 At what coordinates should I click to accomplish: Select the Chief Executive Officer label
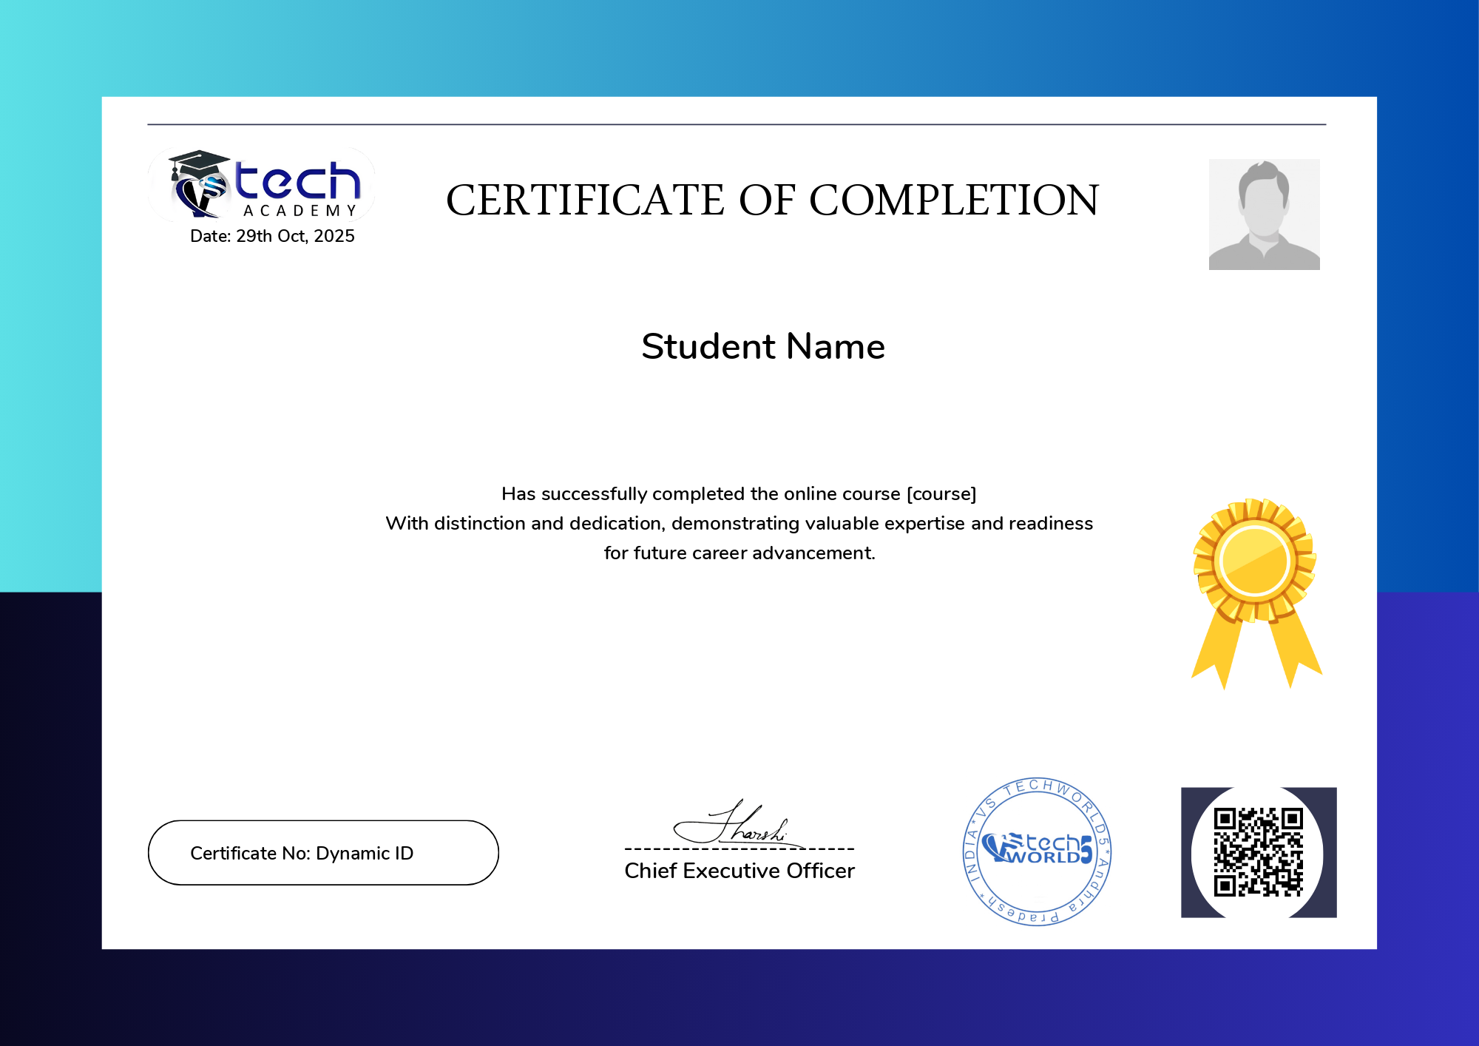(739, 871)
